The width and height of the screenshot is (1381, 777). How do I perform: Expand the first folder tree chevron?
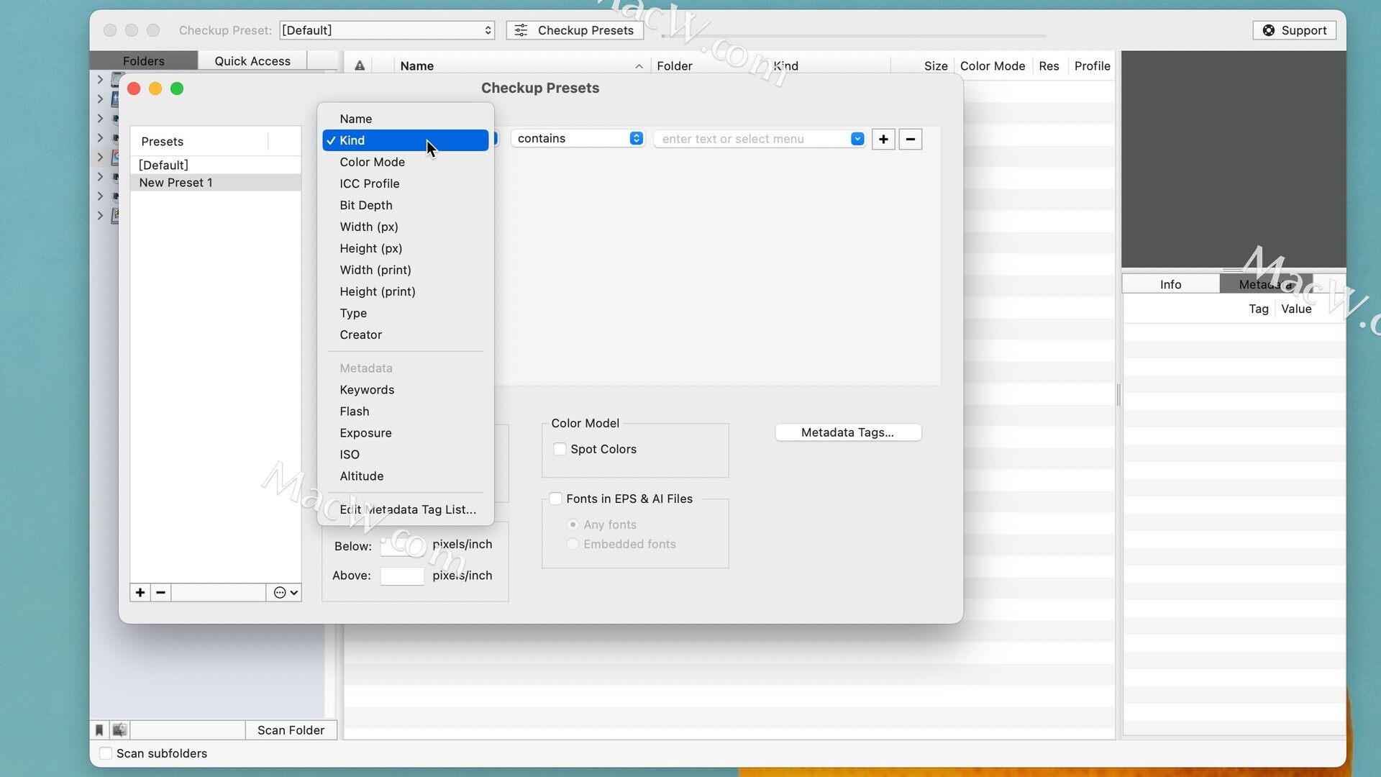pos(100,79)
